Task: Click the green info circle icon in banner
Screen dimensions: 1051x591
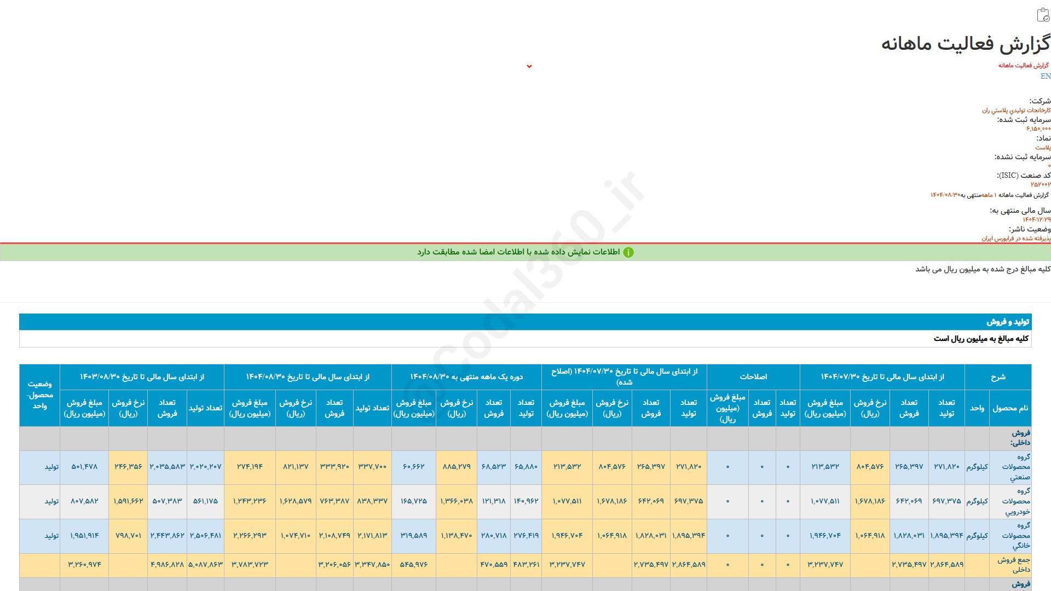Action: pos(628,252)
